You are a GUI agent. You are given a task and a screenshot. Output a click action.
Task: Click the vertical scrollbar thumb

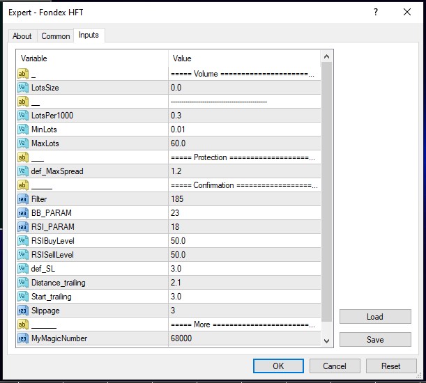click(326, 191)
